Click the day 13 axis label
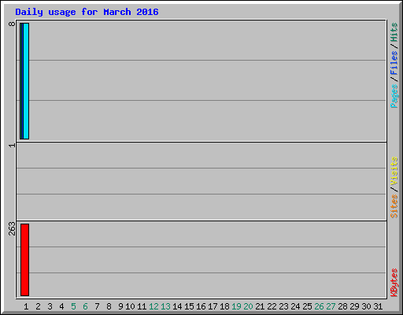This screenshot has height=315, width=403. coord(165,306)
